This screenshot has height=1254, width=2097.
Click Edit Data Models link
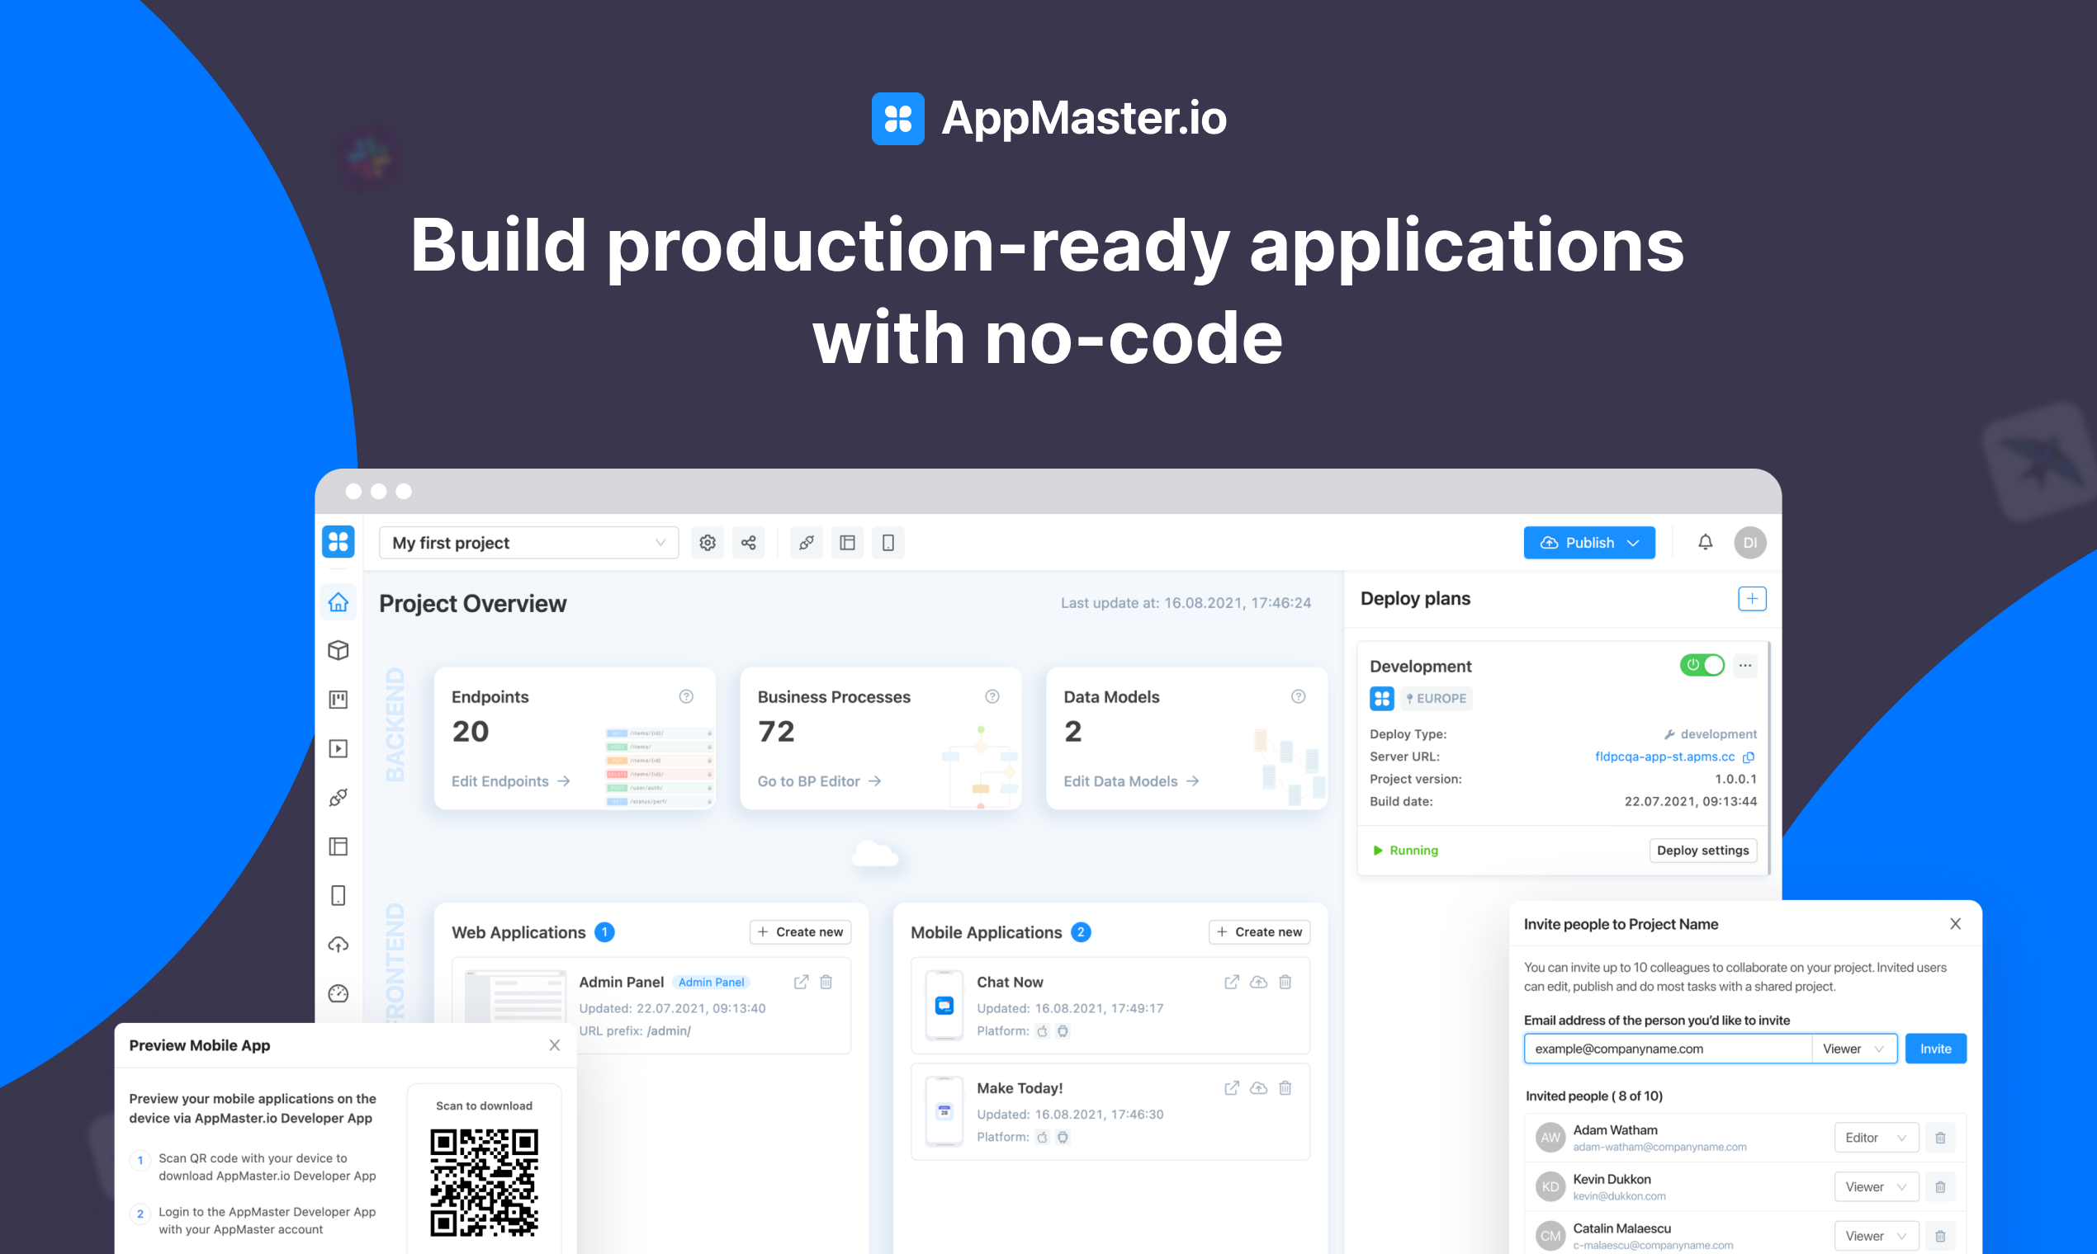tap(1131, 780)
